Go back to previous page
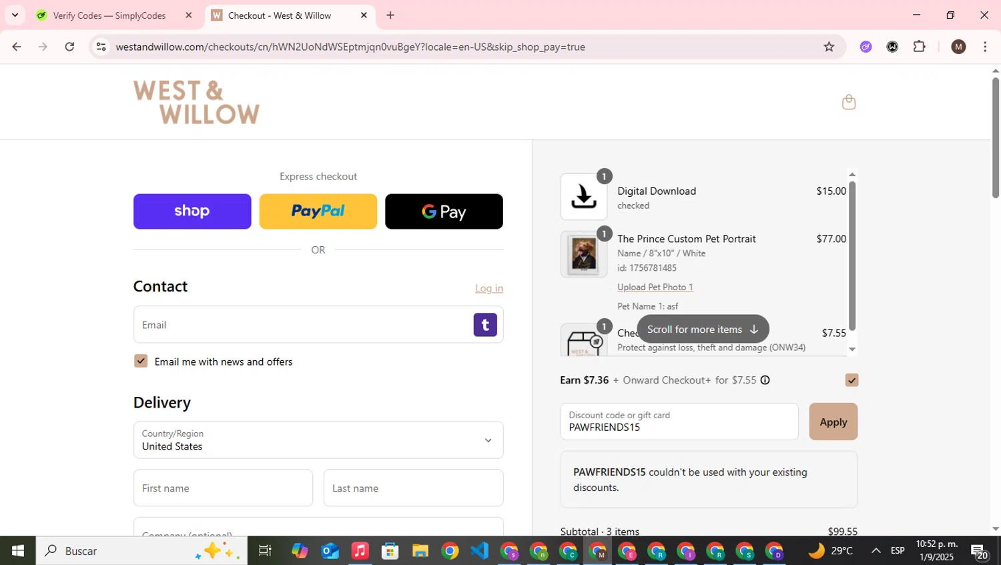 [x=17, y=47]
